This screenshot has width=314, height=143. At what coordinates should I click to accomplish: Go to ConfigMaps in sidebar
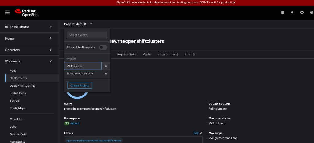(x=18, y=108)
